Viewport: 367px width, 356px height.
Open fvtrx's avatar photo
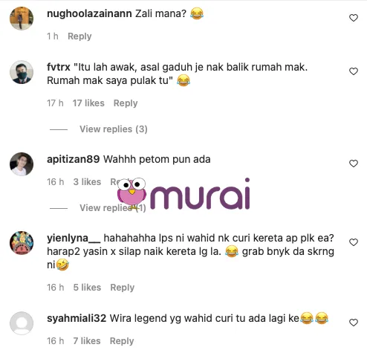[x=22, y=72]
